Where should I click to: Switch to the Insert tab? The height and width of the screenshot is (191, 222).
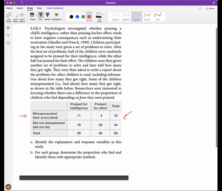(x=19, y=8)
